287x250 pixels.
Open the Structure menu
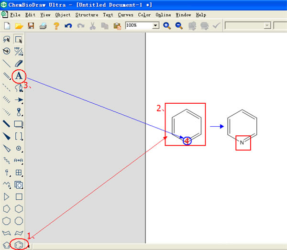(x=87, y=15)
